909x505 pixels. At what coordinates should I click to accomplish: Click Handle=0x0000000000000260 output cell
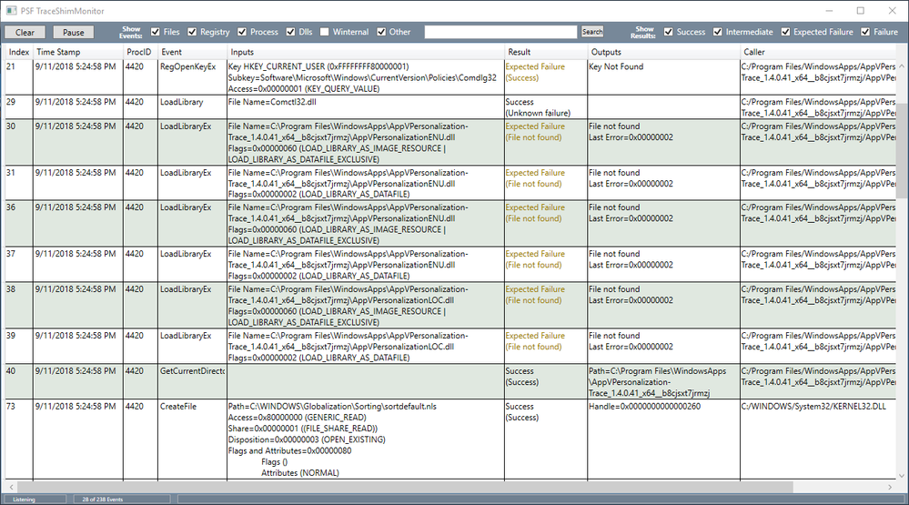[663, 439]
